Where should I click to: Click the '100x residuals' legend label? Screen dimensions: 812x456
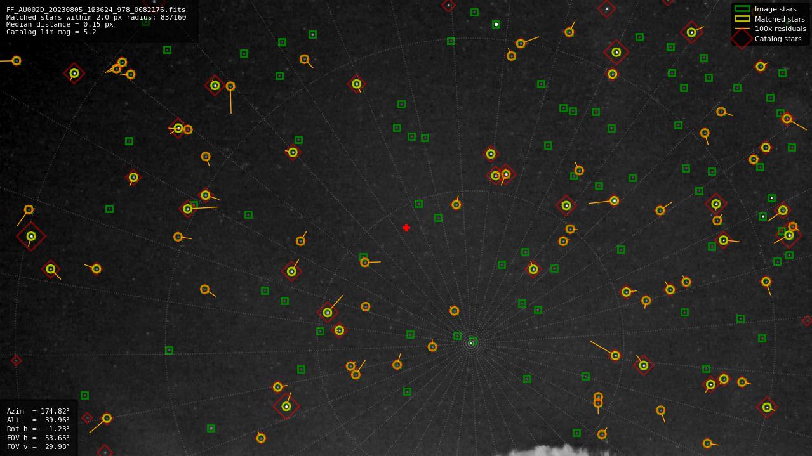point(780,29)
